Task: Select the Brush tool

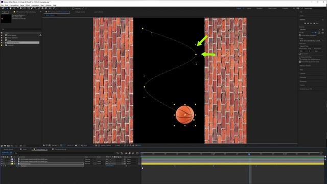Action: click(39, 8)
